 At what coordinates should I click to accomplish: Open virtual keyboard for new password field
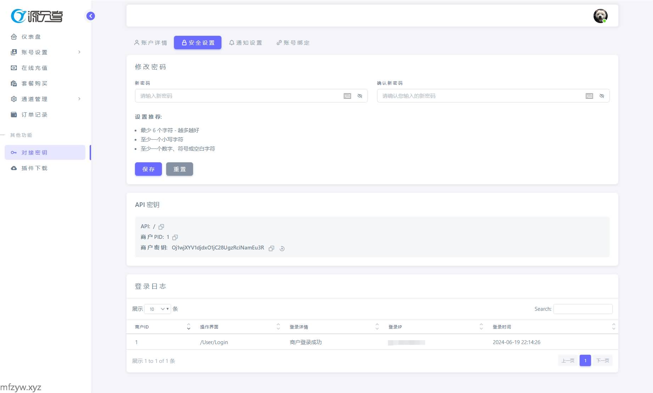(x=347, y=96)
